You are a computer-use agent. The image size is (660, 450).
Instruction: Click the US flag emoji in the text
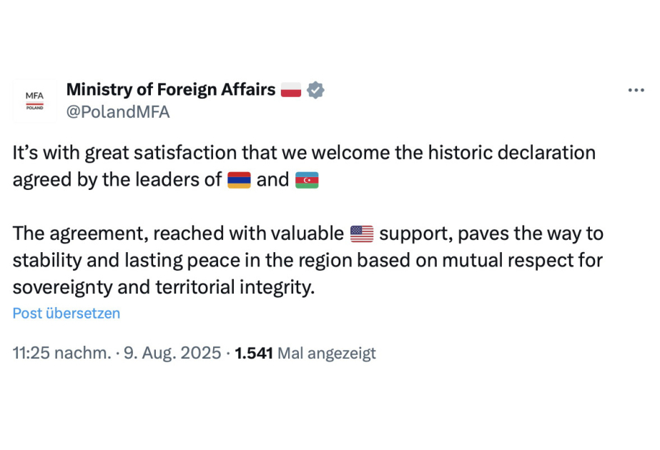click(x=362, y=233)
